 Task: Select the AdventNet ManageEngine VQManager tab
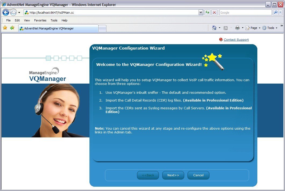pos(58,28)
